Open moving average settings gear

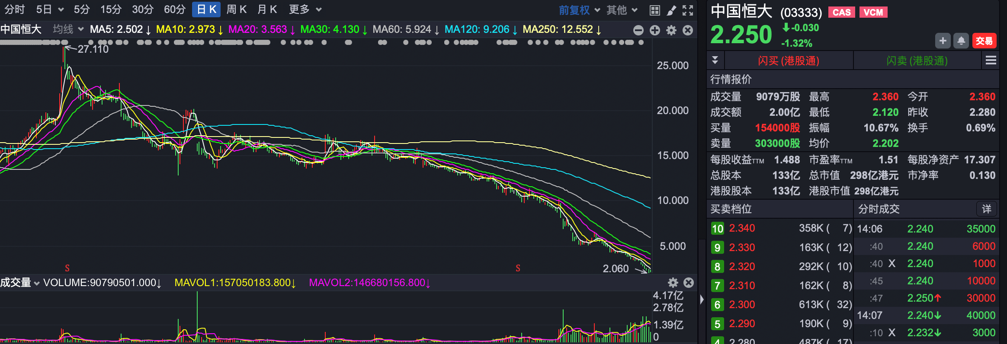pyautogui.click(x=671, y=30)
